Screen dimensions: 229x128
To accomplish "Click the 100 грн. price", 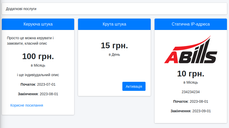I will [x=38, y=56].
